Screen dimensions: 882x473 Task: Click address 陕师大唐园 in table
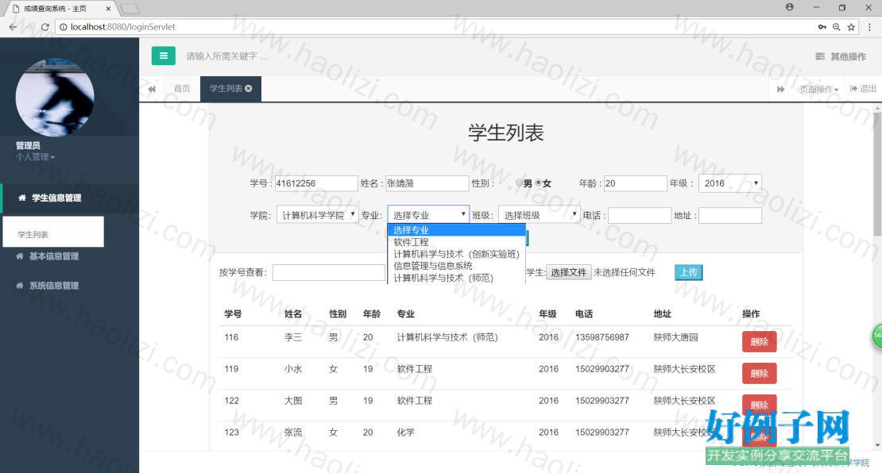click(x=675, y=337)
